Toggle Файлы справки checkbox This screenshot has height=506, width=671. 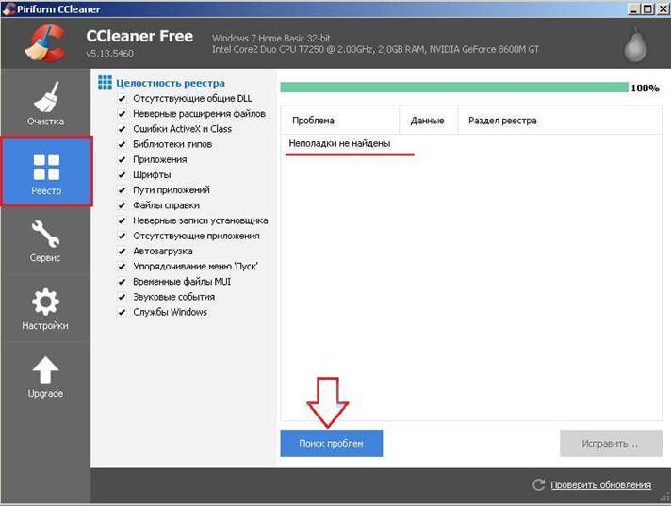tap(122, 205)
